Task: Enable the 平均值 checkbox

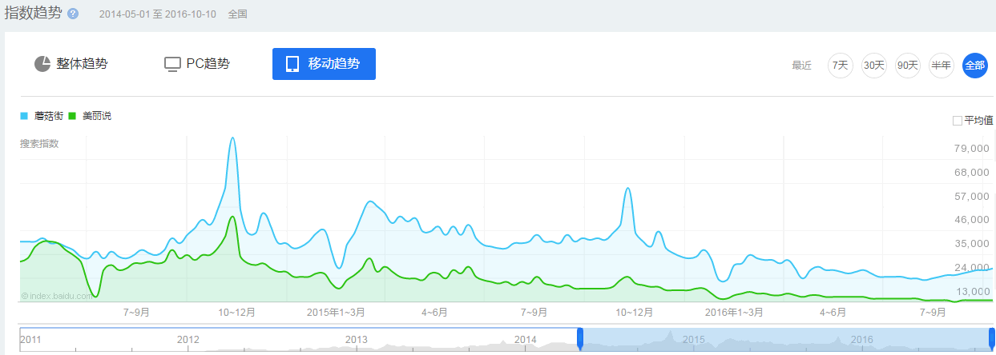Action: (x=957, y=121)
